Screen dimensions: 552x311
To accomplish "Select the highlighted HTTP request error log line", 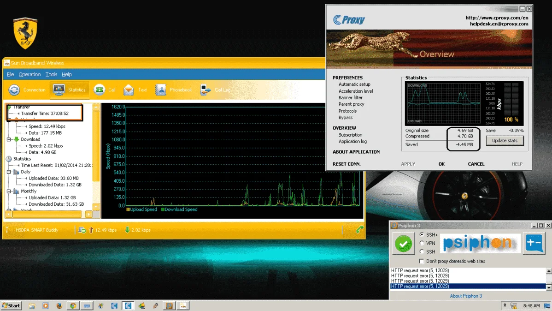I will pyautogui.click(x=468, y=287).
